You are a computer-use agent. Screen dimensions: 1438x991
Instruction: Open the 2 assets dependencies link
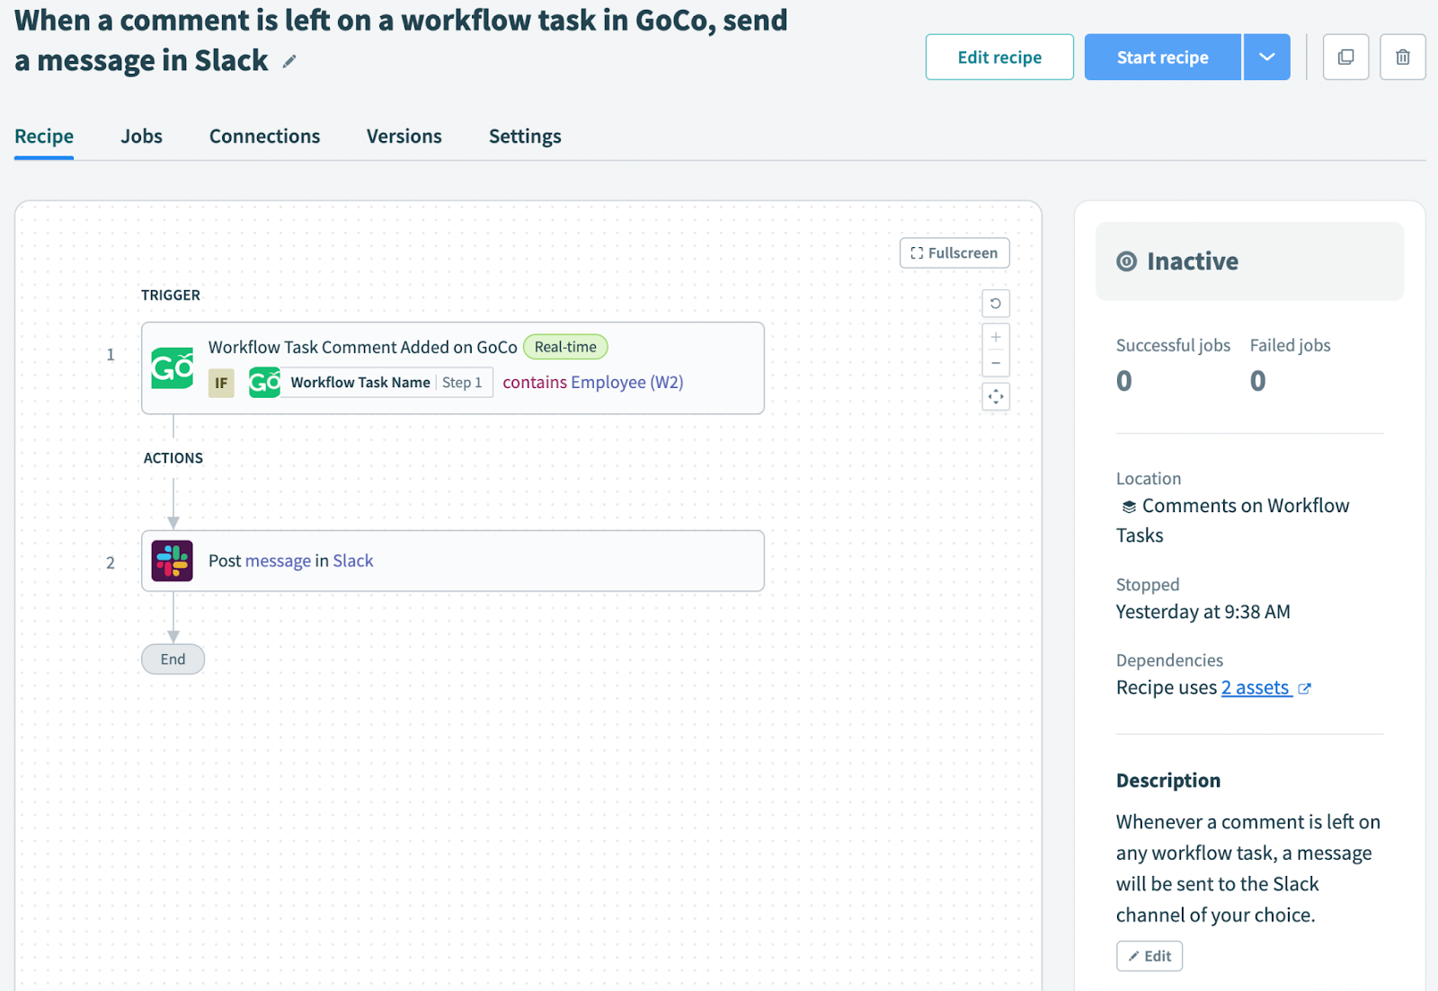tap(1256, 688)
